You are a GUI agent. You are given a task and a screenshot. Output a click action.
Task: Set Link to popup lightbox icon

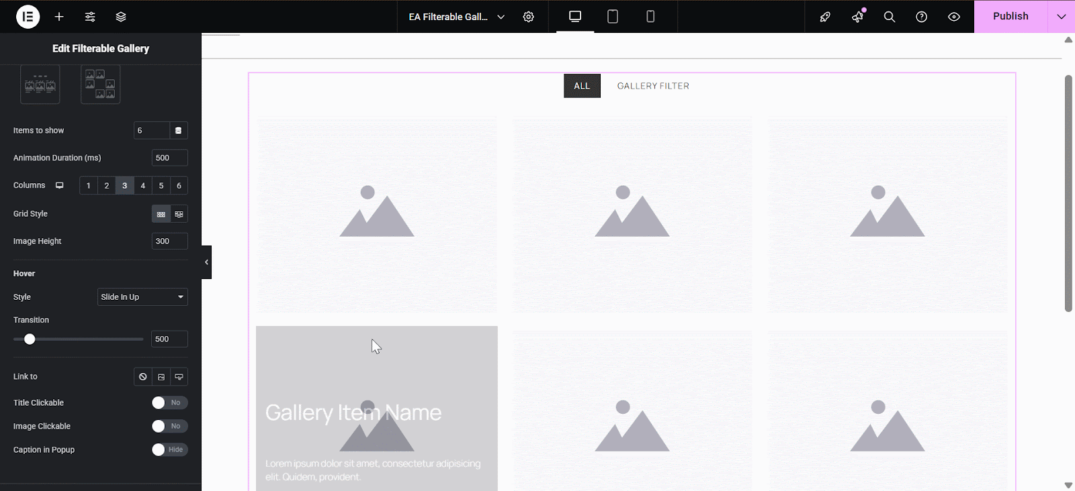[x=179, y=377]
